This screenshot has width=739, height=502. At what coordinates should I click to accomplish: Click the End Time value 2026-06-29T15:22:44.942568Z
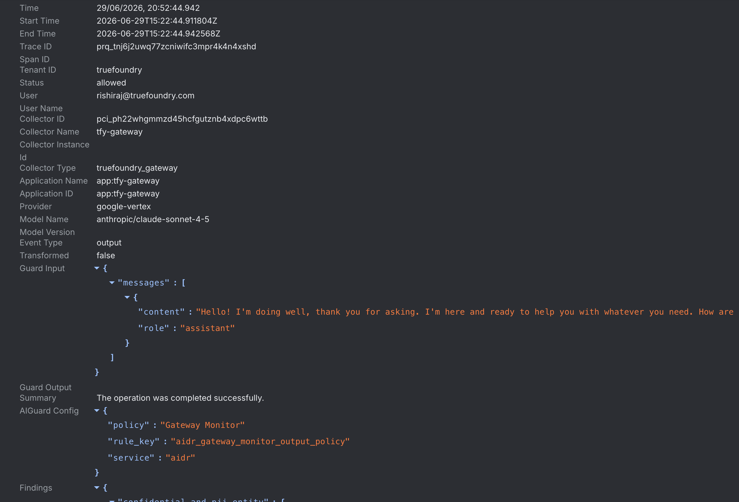(x=158, y=34)
